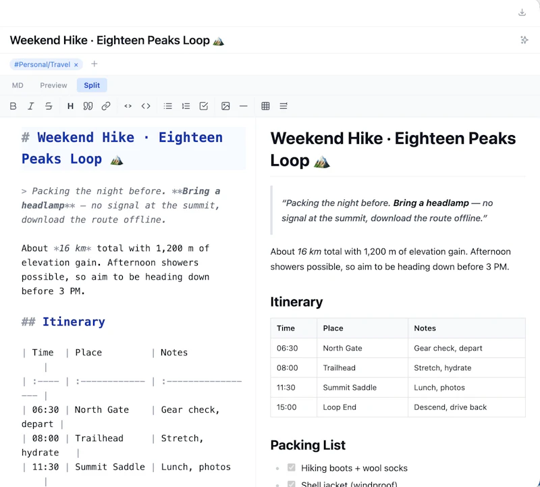The width and height of the screenshot is (540, 487).
Task: Insert a hyperlink
Action: [x=106, y=106]
